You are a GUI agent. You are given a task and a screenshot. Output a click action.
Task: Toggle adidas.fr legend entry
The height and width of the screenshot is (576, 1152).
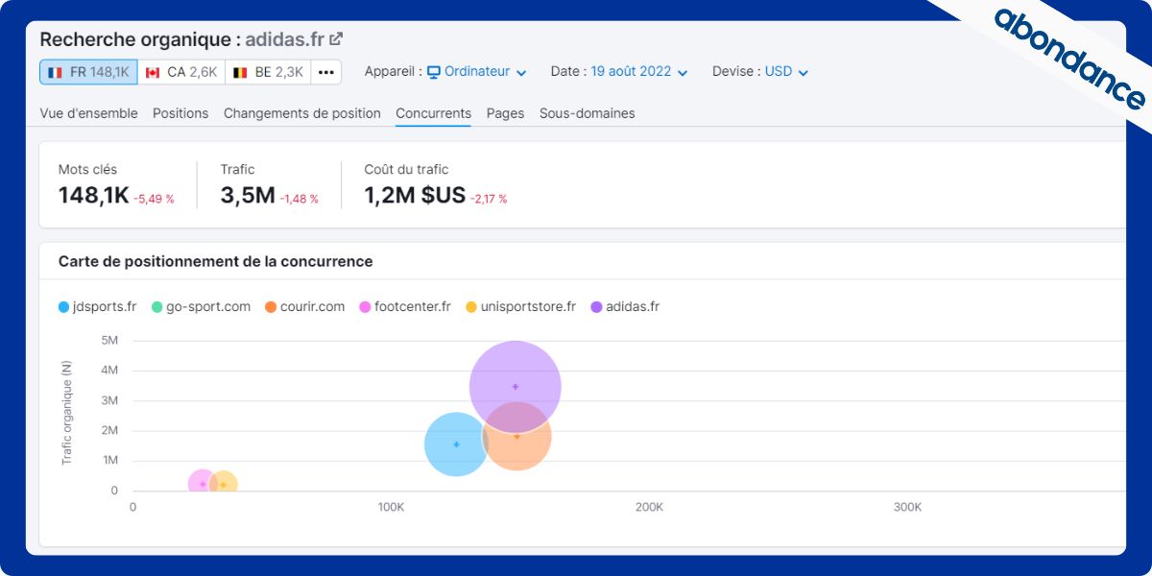click(x=625, y=307)
